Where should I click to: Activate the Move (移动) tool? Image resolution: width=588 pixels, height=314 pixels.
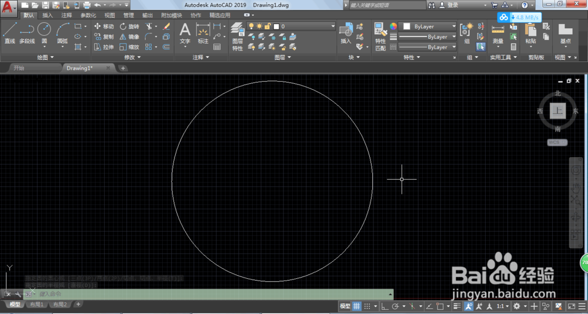tap(104, 26)
